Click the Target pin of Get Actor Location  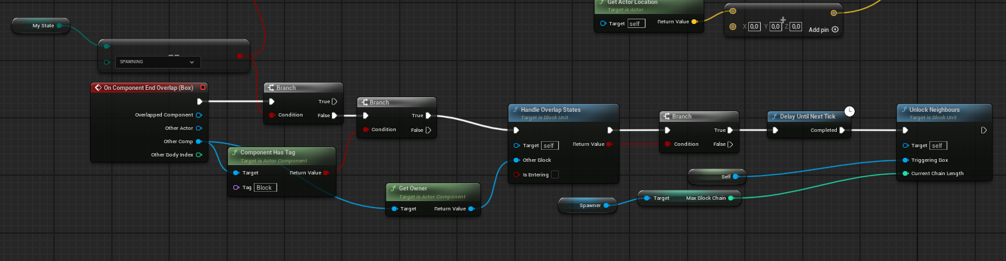603,23
